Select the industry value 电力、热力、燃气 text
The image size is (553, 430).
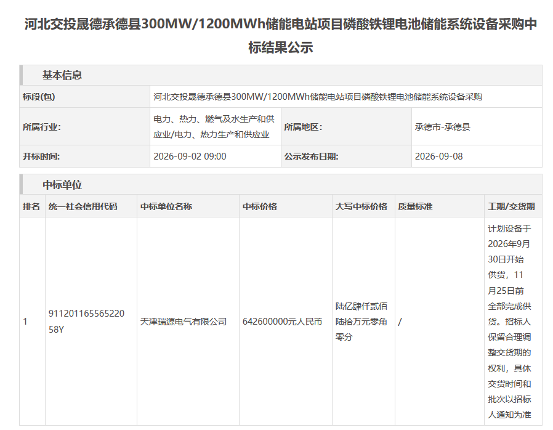click(x=214, y=127)
